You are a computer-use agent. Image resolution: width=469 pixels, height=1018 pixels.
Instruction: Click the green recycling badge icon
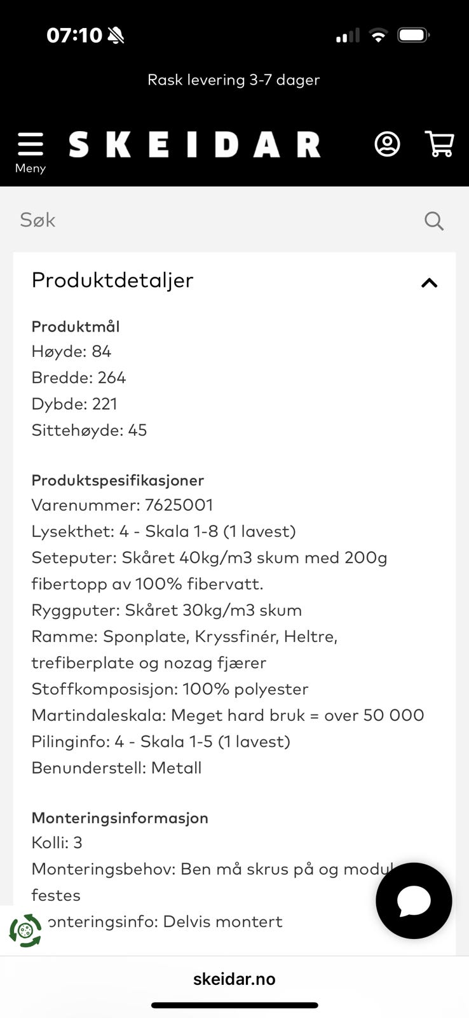25,931
